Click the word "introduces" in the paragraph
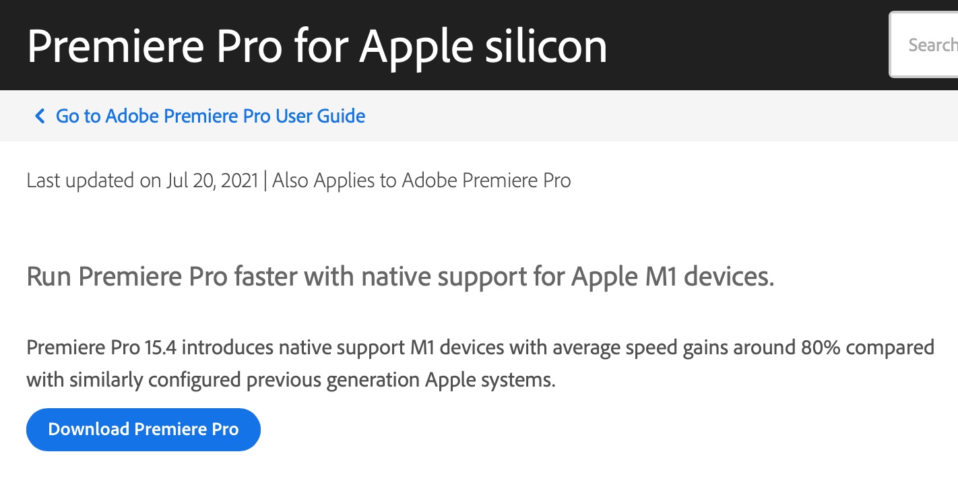This screenshot has height=489, width=958. [227, 348]
